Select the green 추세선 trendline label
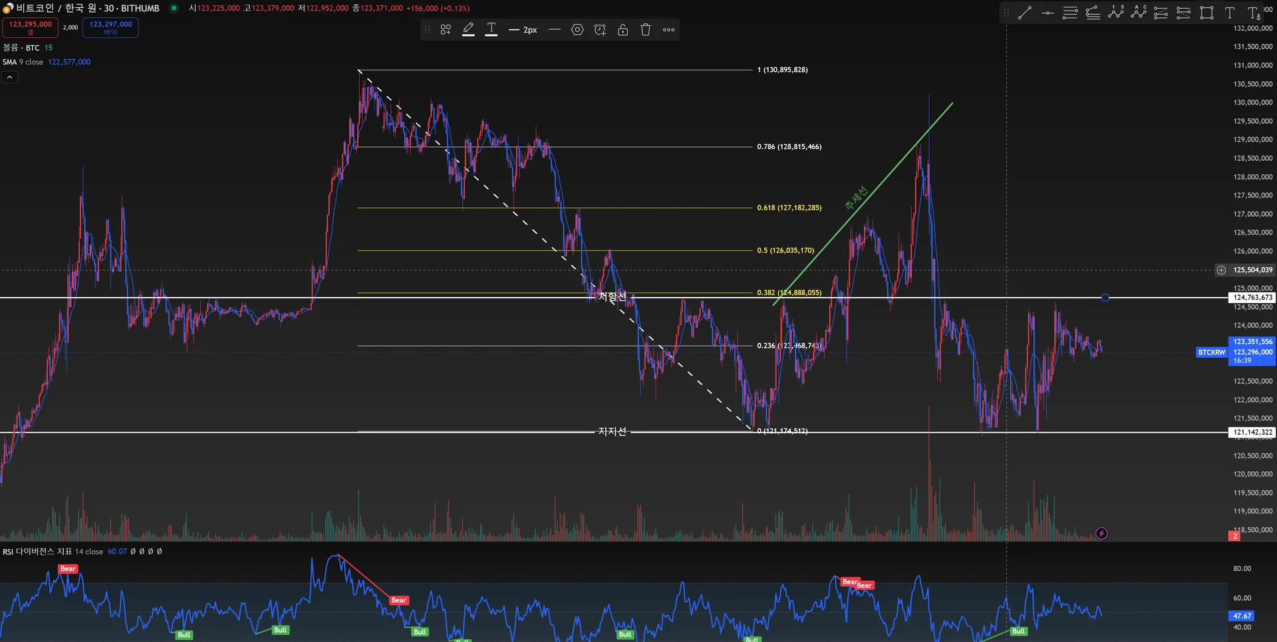This screenshot has width=1277, height=642. (856, 198)
